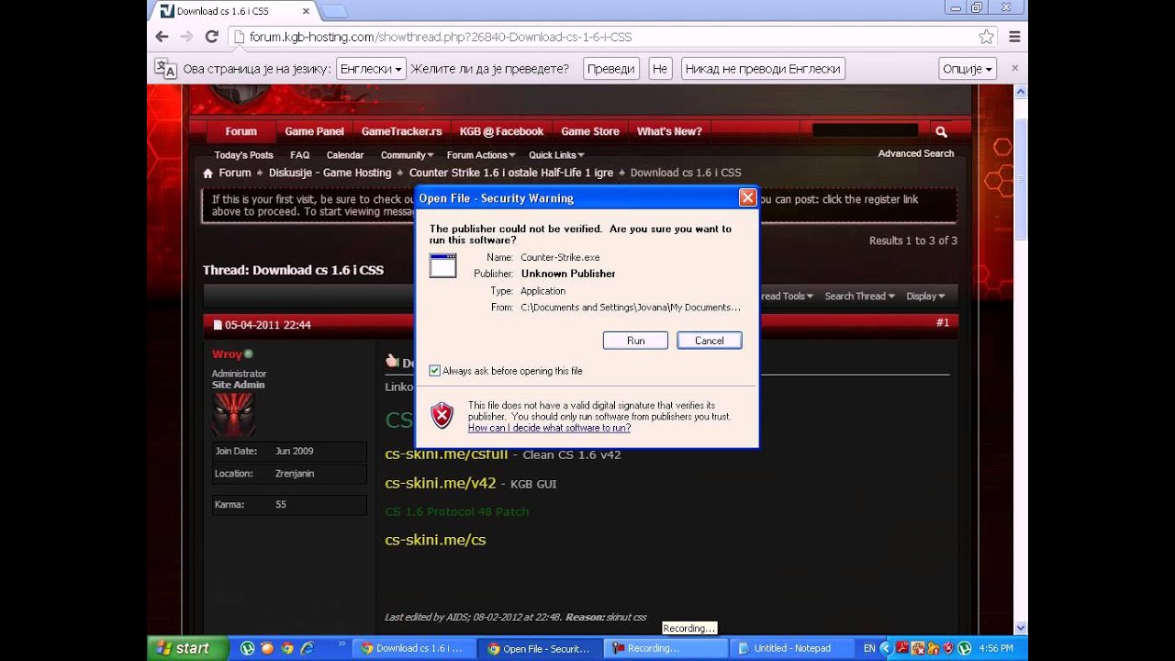Show more quick launch items with the chevron

(342, 644)
